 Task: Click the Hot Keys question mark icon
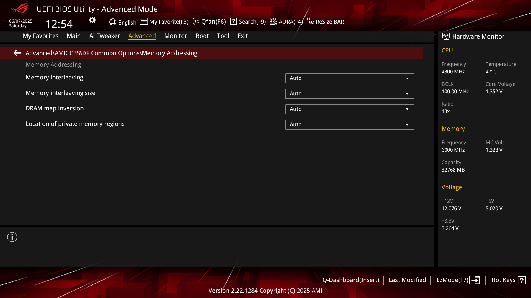(x=522, y=280)
